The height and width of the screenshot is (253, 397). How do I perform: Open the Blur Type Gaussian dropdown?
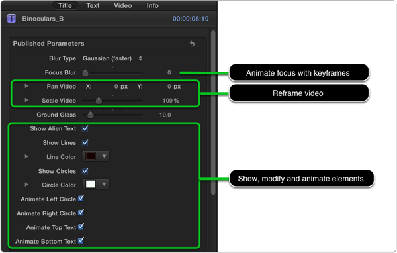[x=112, y=58]
